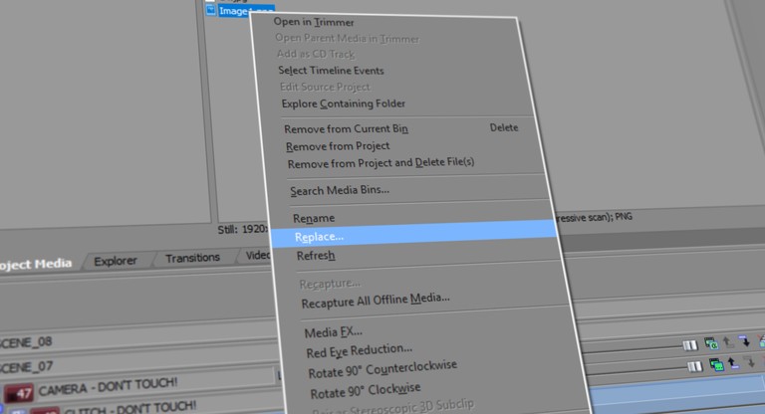Click Remove from Project menu entry

coord(338,146)
